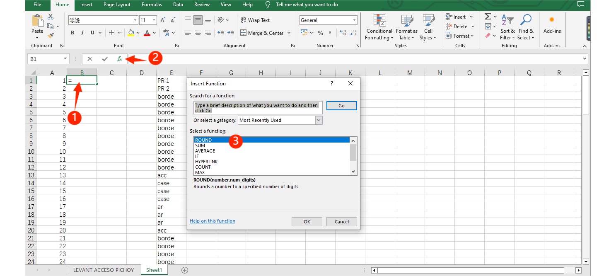This screenshot has width=616, height=276.
Task: Switch to the Formulas ribbon tab
Action: tap(152, 5)
